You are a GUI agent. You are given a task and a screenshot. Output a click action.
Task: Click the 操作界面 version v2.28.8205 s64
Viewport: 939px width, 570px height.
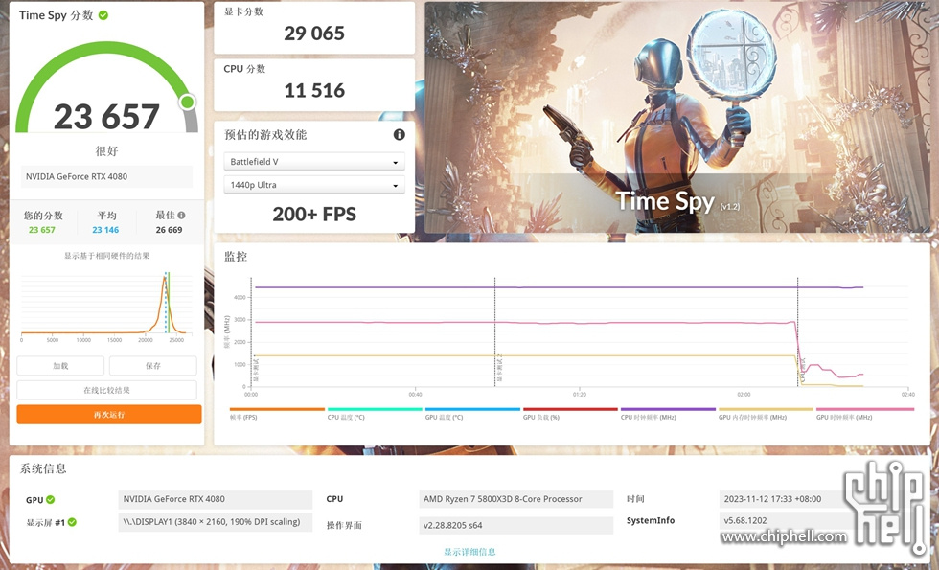pos(516,525)
